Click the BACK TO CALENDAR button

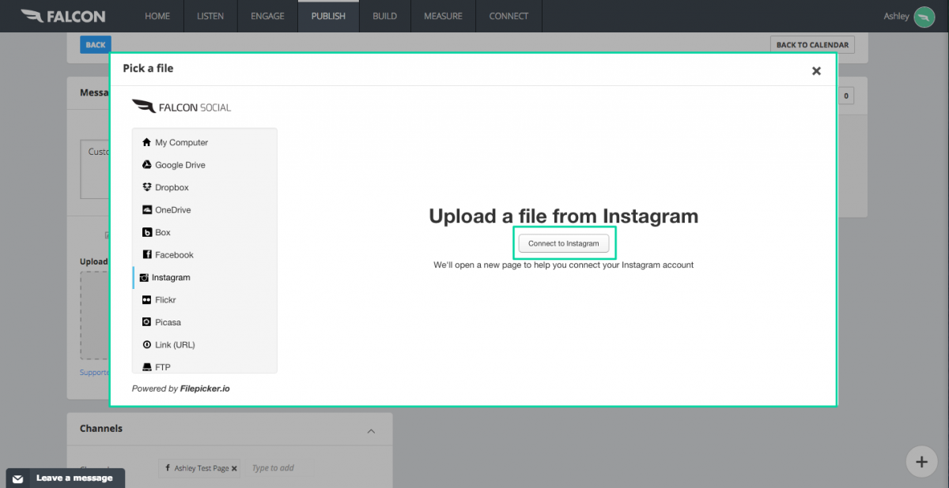coord(812,45)
